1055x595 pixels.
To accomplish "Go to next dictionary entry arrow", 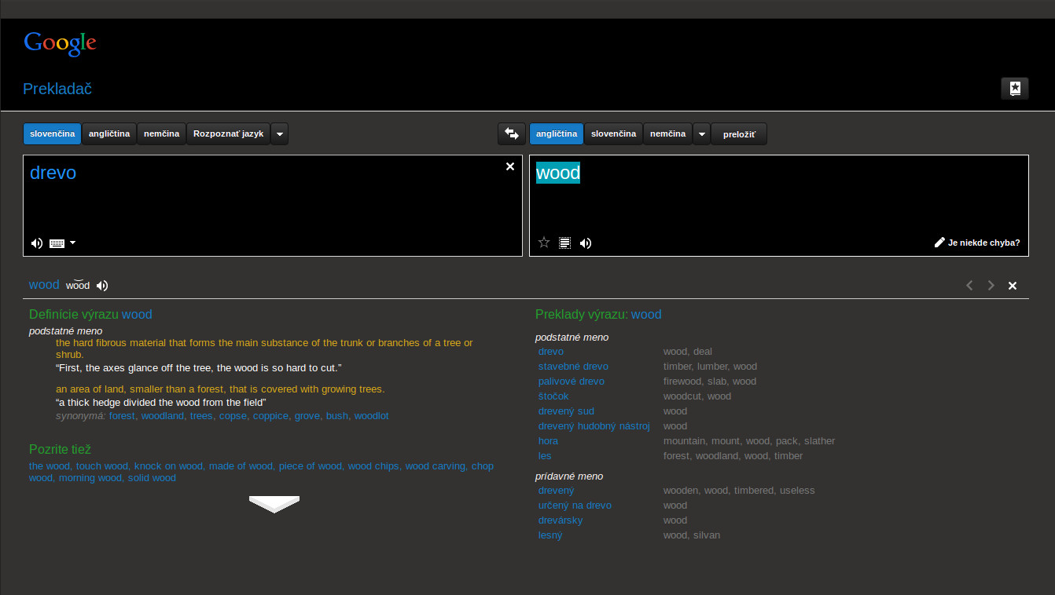I will [991, 286].
